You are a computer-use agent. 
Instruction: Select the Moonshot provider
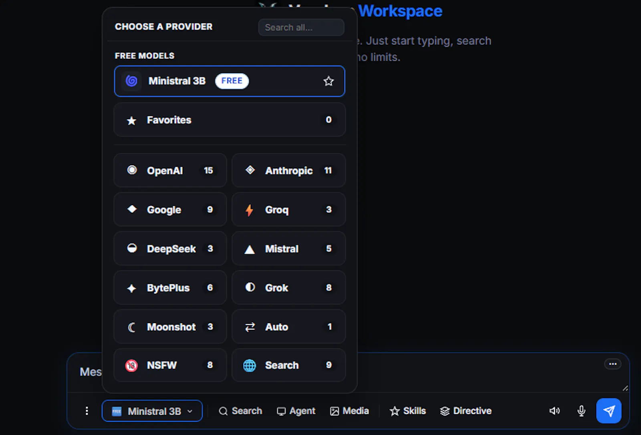tap(170, 327)
